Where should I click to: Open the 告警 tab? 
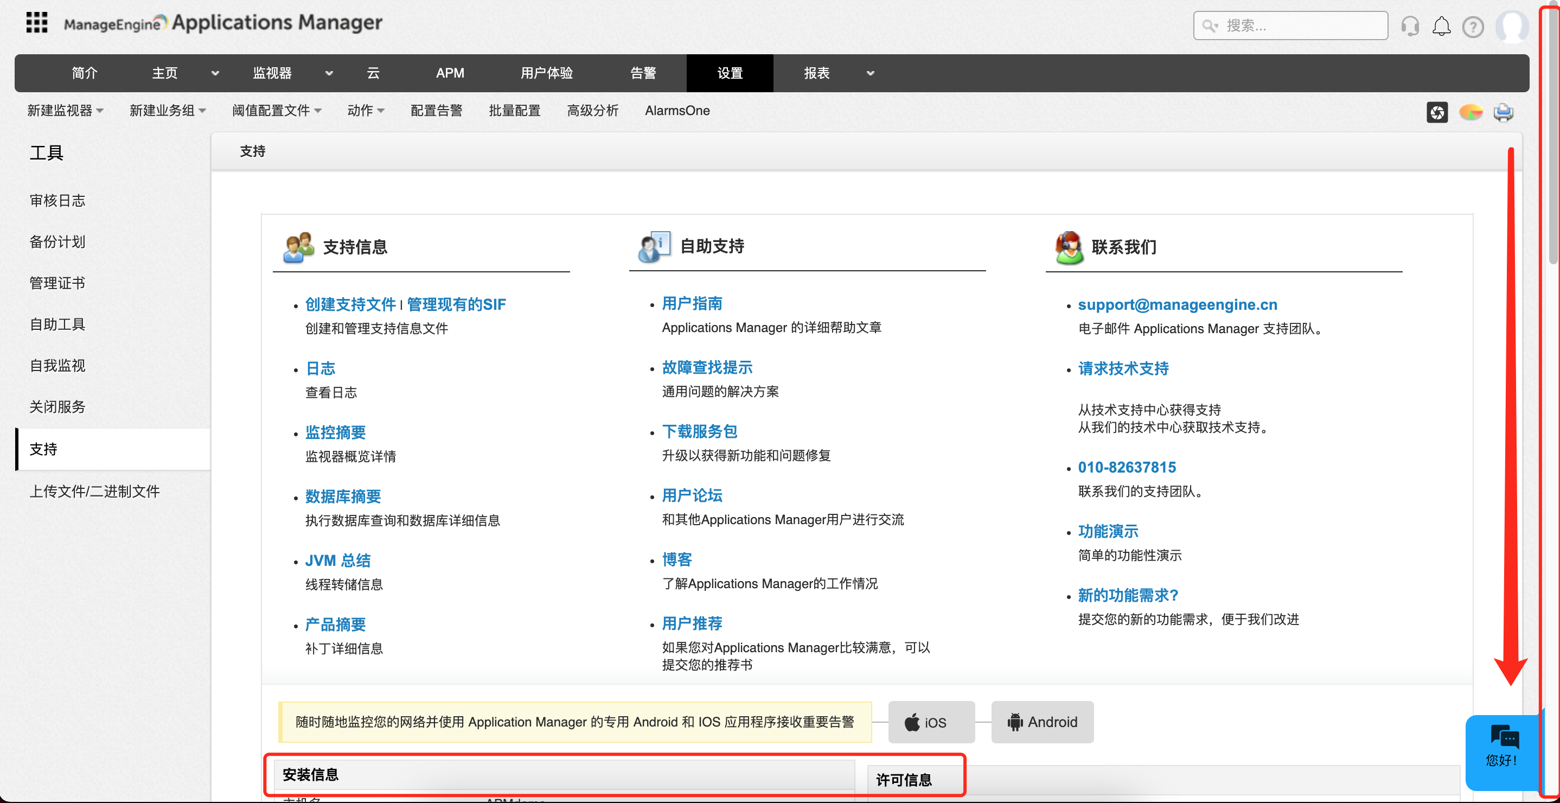[643, 73]
